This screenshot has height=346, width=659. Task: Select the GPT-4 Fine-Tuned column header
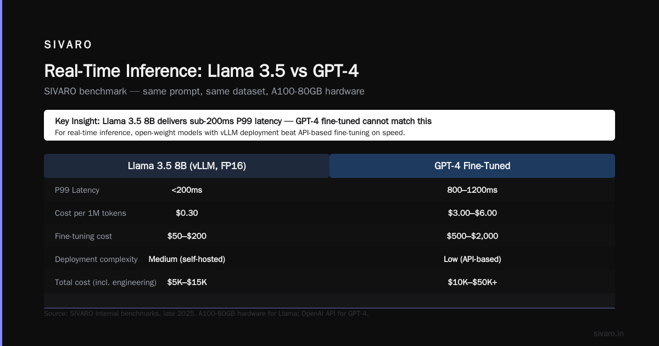[472, 166]
